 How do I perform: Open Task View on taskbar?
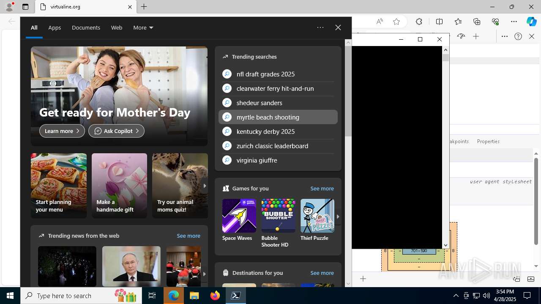click(x=152, y=296)
